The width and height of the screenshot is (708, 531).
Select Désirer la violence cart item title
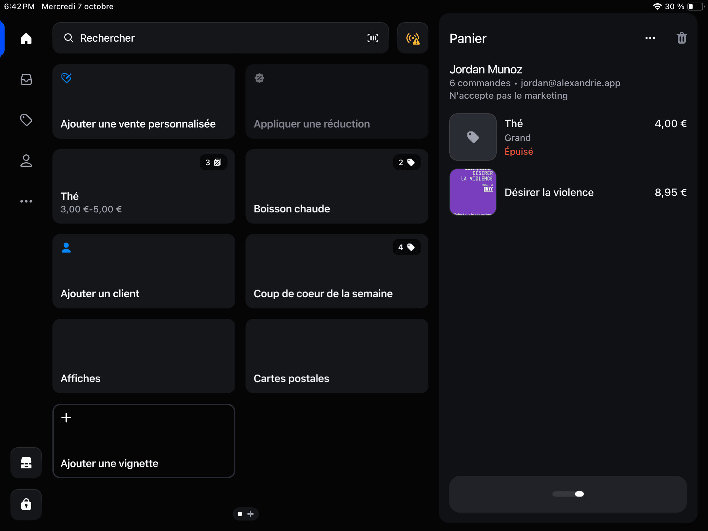click(549, 192)
